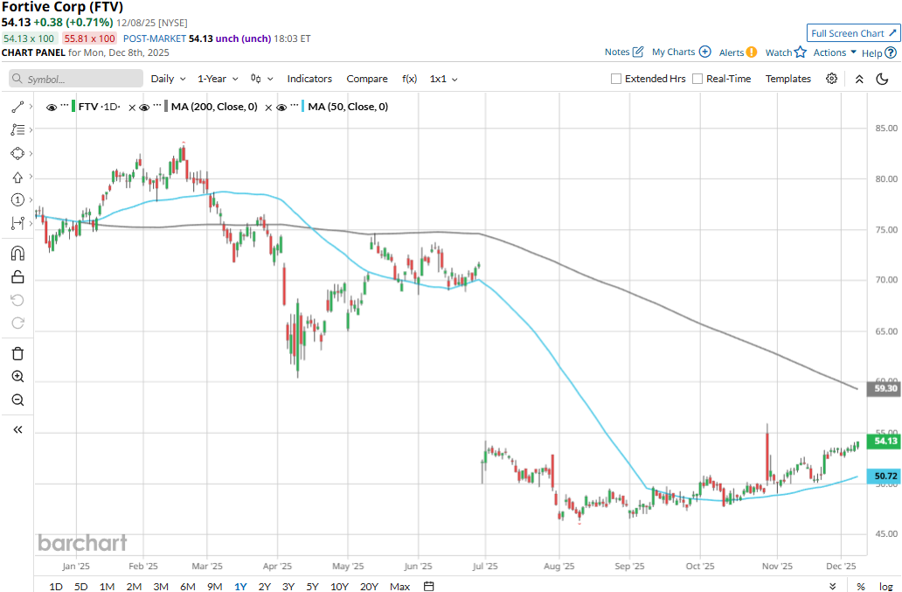
Task: Delete drawings with the trash icon
Action: pos(17,353)
